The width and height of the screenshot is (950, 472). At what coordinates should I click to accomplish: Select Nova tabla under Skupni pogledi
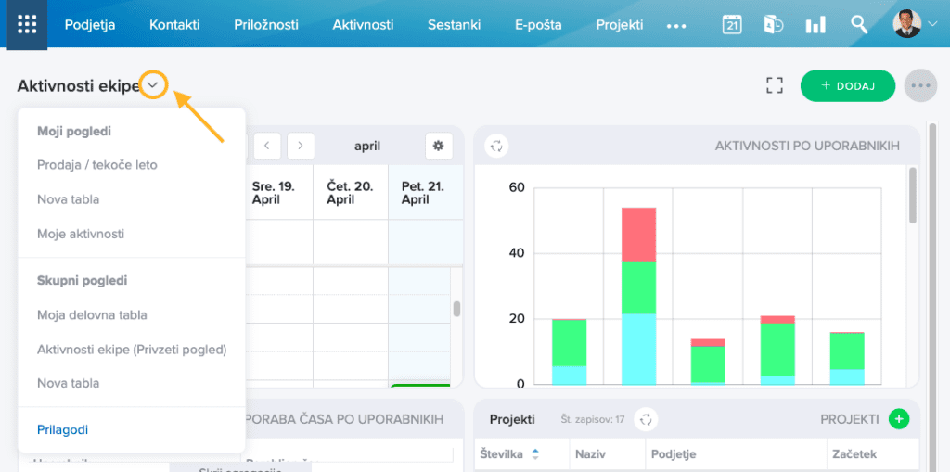point(68,384)
